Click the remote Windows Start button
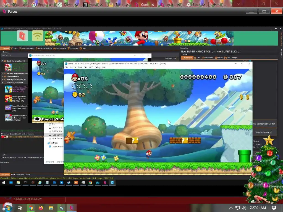Screen dimensions: 283x212 (3, 183)
